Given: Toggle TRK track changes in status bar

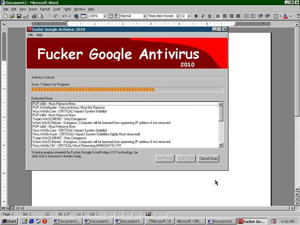Looking at the screenshot, I should 120,214.
